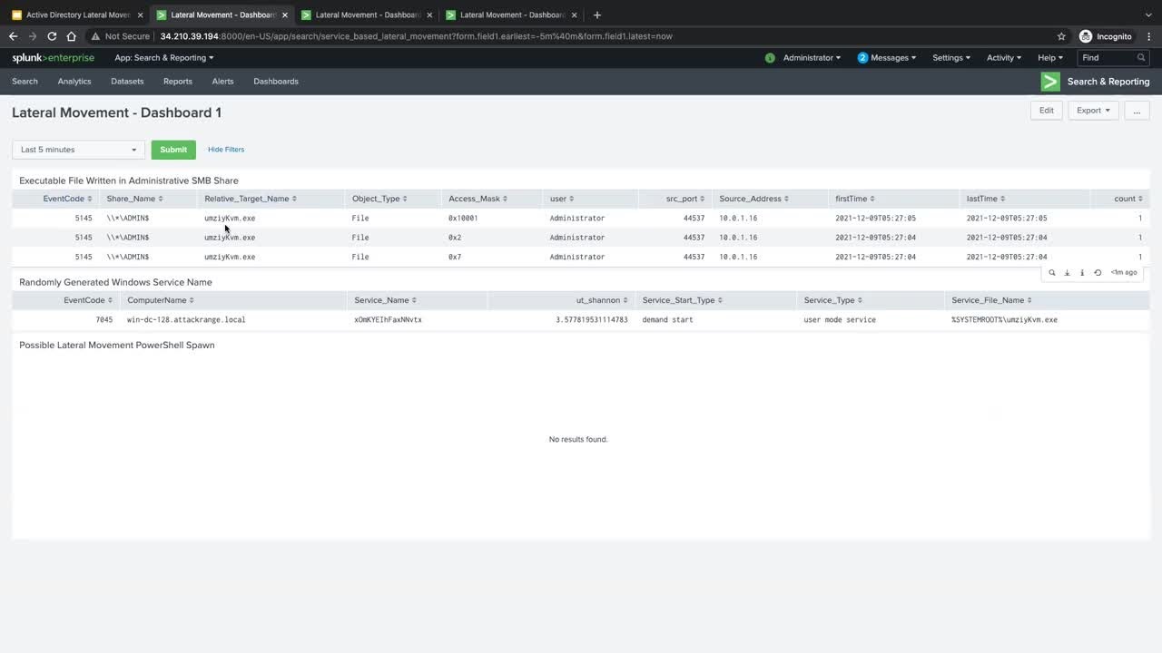Click the Hide Filters link

[x=226, y=150]
